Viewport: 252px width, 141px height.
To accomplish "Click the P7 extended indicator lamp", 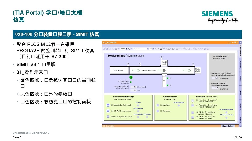I will [226, 112].
